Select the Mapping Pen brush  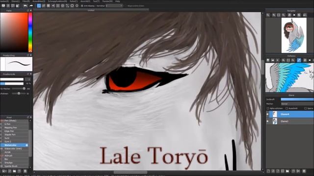[x=14, y=128]
